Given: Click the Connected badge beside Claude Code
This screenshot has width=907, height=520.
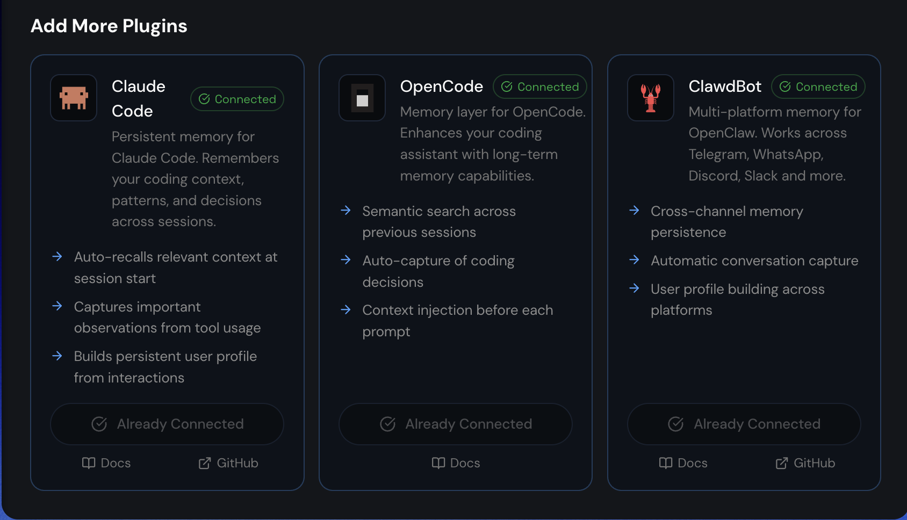Looking at the screenshot, I should [x=237, y=99].
